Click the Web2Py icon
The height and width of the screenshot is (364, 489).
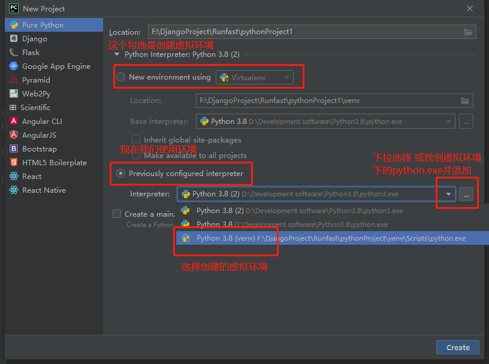point(14,93)
